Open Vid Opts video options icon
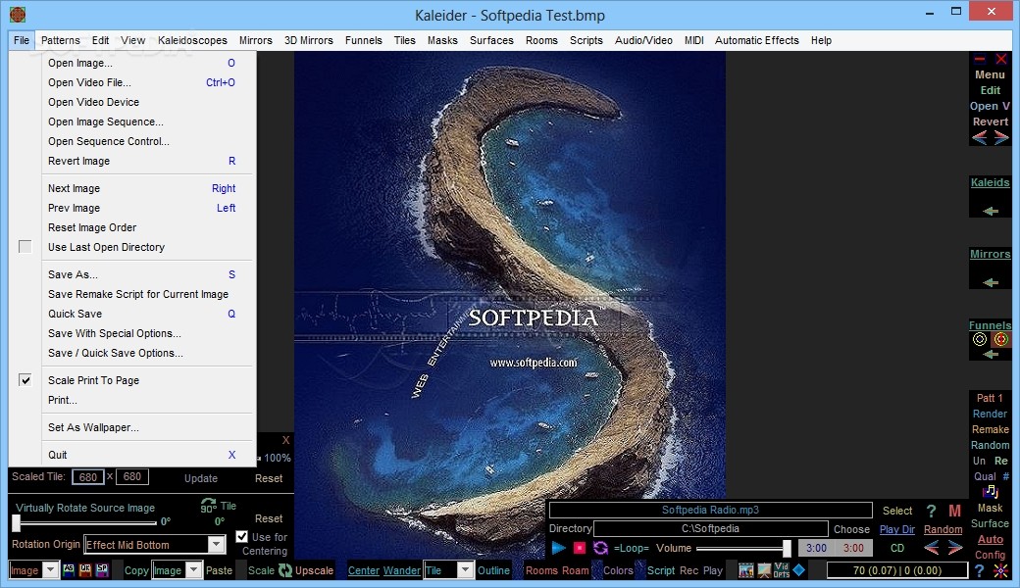The height and width of the screenshot is (588, 1020). pyautogui.click(x=782, y=570)
